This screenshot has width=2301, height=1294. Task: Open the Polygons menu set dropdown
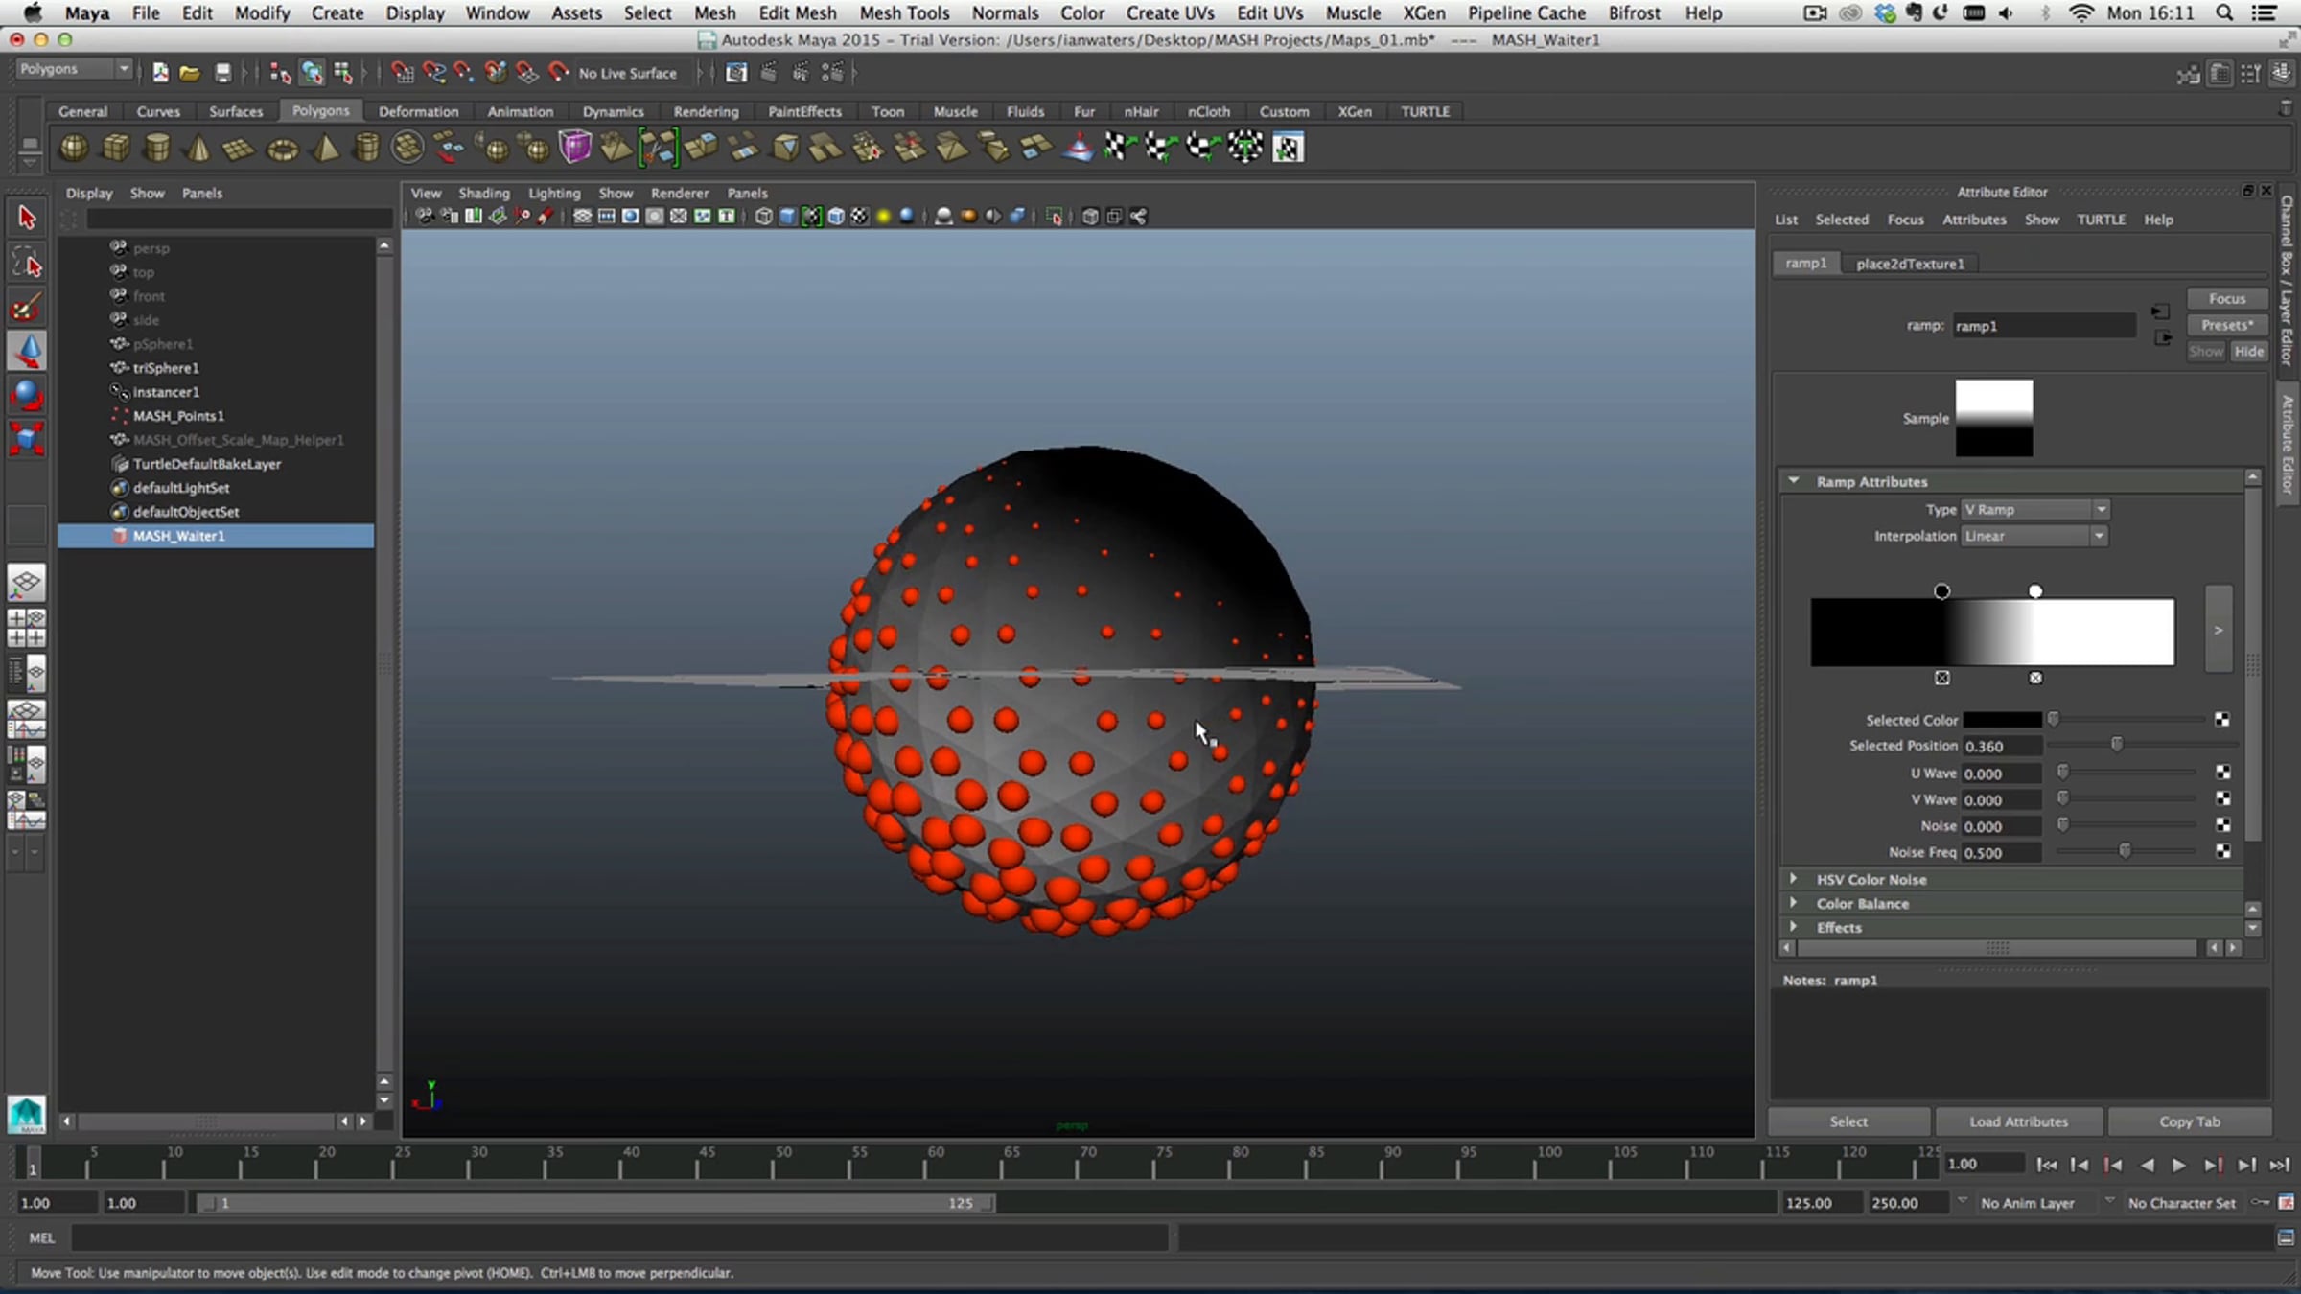point(74,69)
